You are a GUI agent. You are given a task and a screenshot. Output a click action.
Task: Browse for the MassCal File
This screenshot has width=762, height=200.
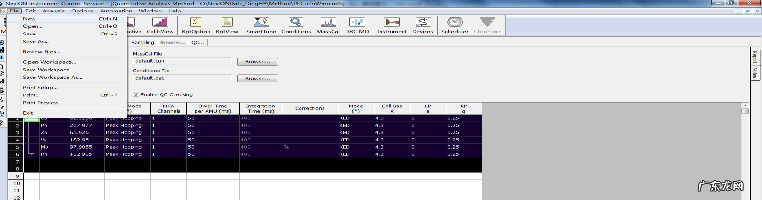click(257, 62)
